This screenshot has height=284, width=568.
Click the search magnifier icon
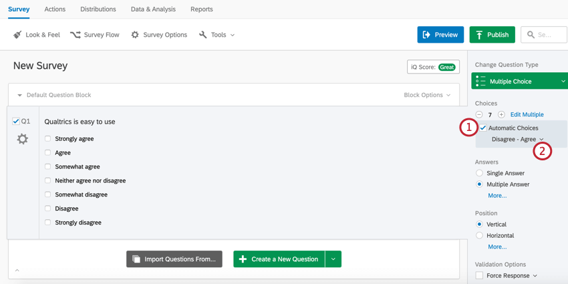(531, 35)
